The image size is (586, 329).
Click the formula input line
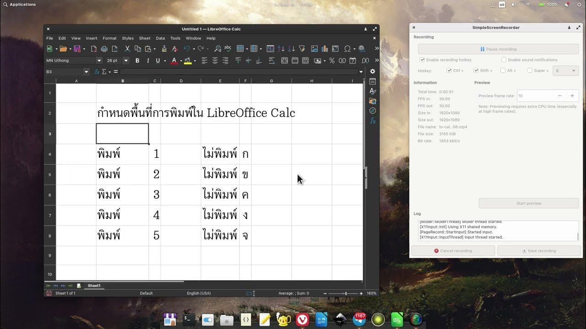pos(239,72)
